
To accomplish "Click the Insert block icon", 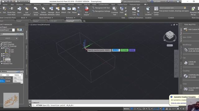I will pyautogui.click(x=19, y=10).
